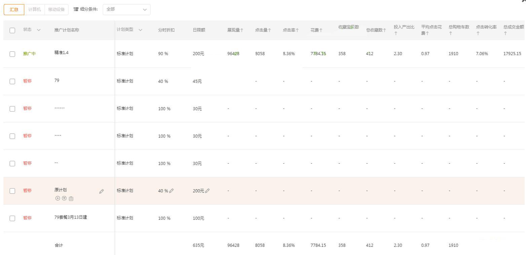Open campaign 精准1.4 by its name
Viewport: 526px width, 255px height.
tap(61, 52)
